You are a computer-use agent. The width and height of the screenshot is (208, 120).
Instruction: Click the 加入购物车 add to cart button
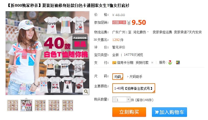[x=169, y=112]
